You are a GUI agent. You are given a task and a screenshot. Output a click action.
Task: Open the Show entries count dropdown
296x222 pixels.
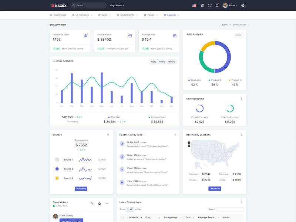click(x=130, y=209)
